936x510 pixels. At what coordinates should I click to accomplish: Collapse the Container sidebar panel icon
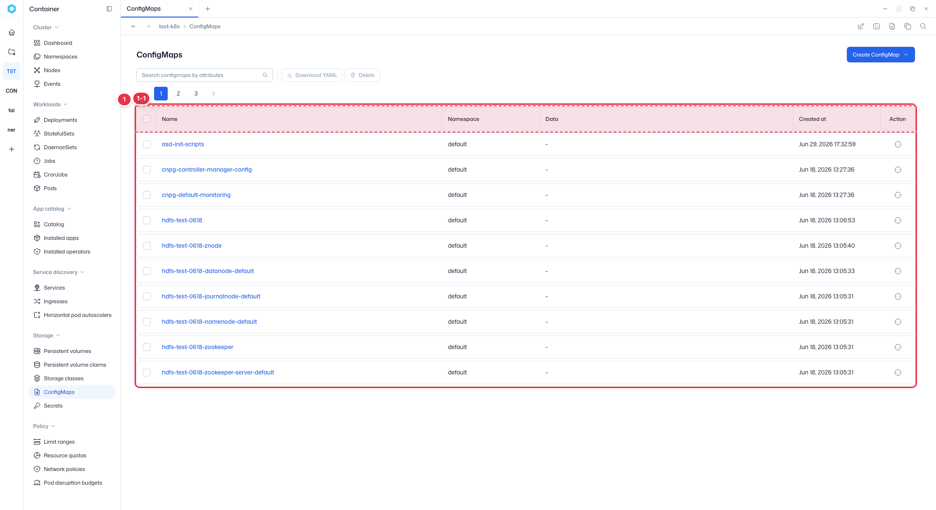click(109, 9)
